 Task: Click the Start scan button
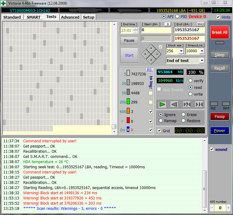[129, 55]
